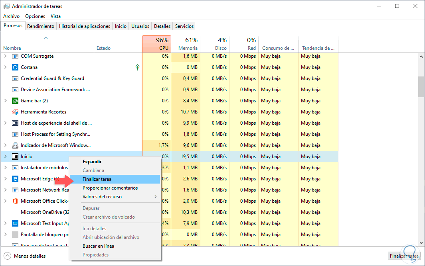Expand the Game bar process group
This screenshot has height=266, width=425.
coord(5,101)
